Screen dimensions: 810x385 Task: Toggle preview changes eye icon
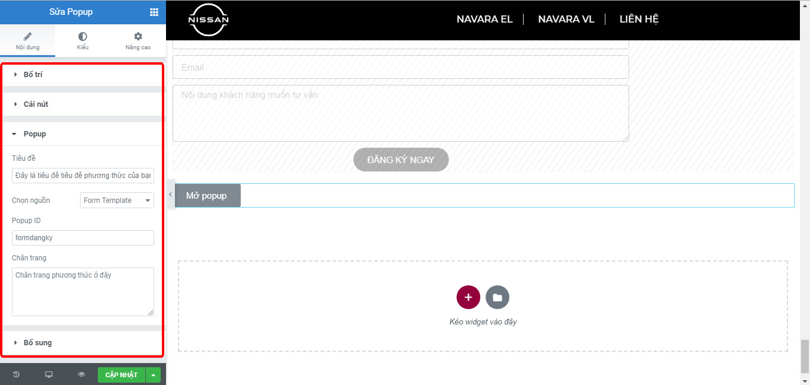[82, 374]
